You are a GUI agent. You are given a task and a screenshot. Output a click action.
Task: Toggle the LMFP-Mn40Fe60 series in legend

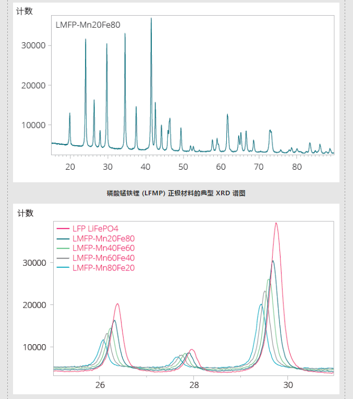click(x=103, y=248)
